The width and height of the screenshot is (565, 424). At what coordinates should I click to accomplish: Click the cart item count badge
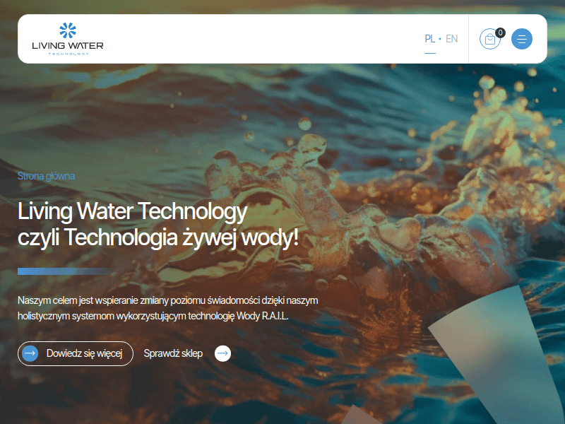[500, 33]
